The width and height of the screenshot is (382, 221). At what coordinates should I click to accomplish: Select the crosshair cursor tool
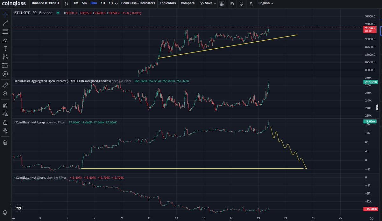click(x=5, y=15)
